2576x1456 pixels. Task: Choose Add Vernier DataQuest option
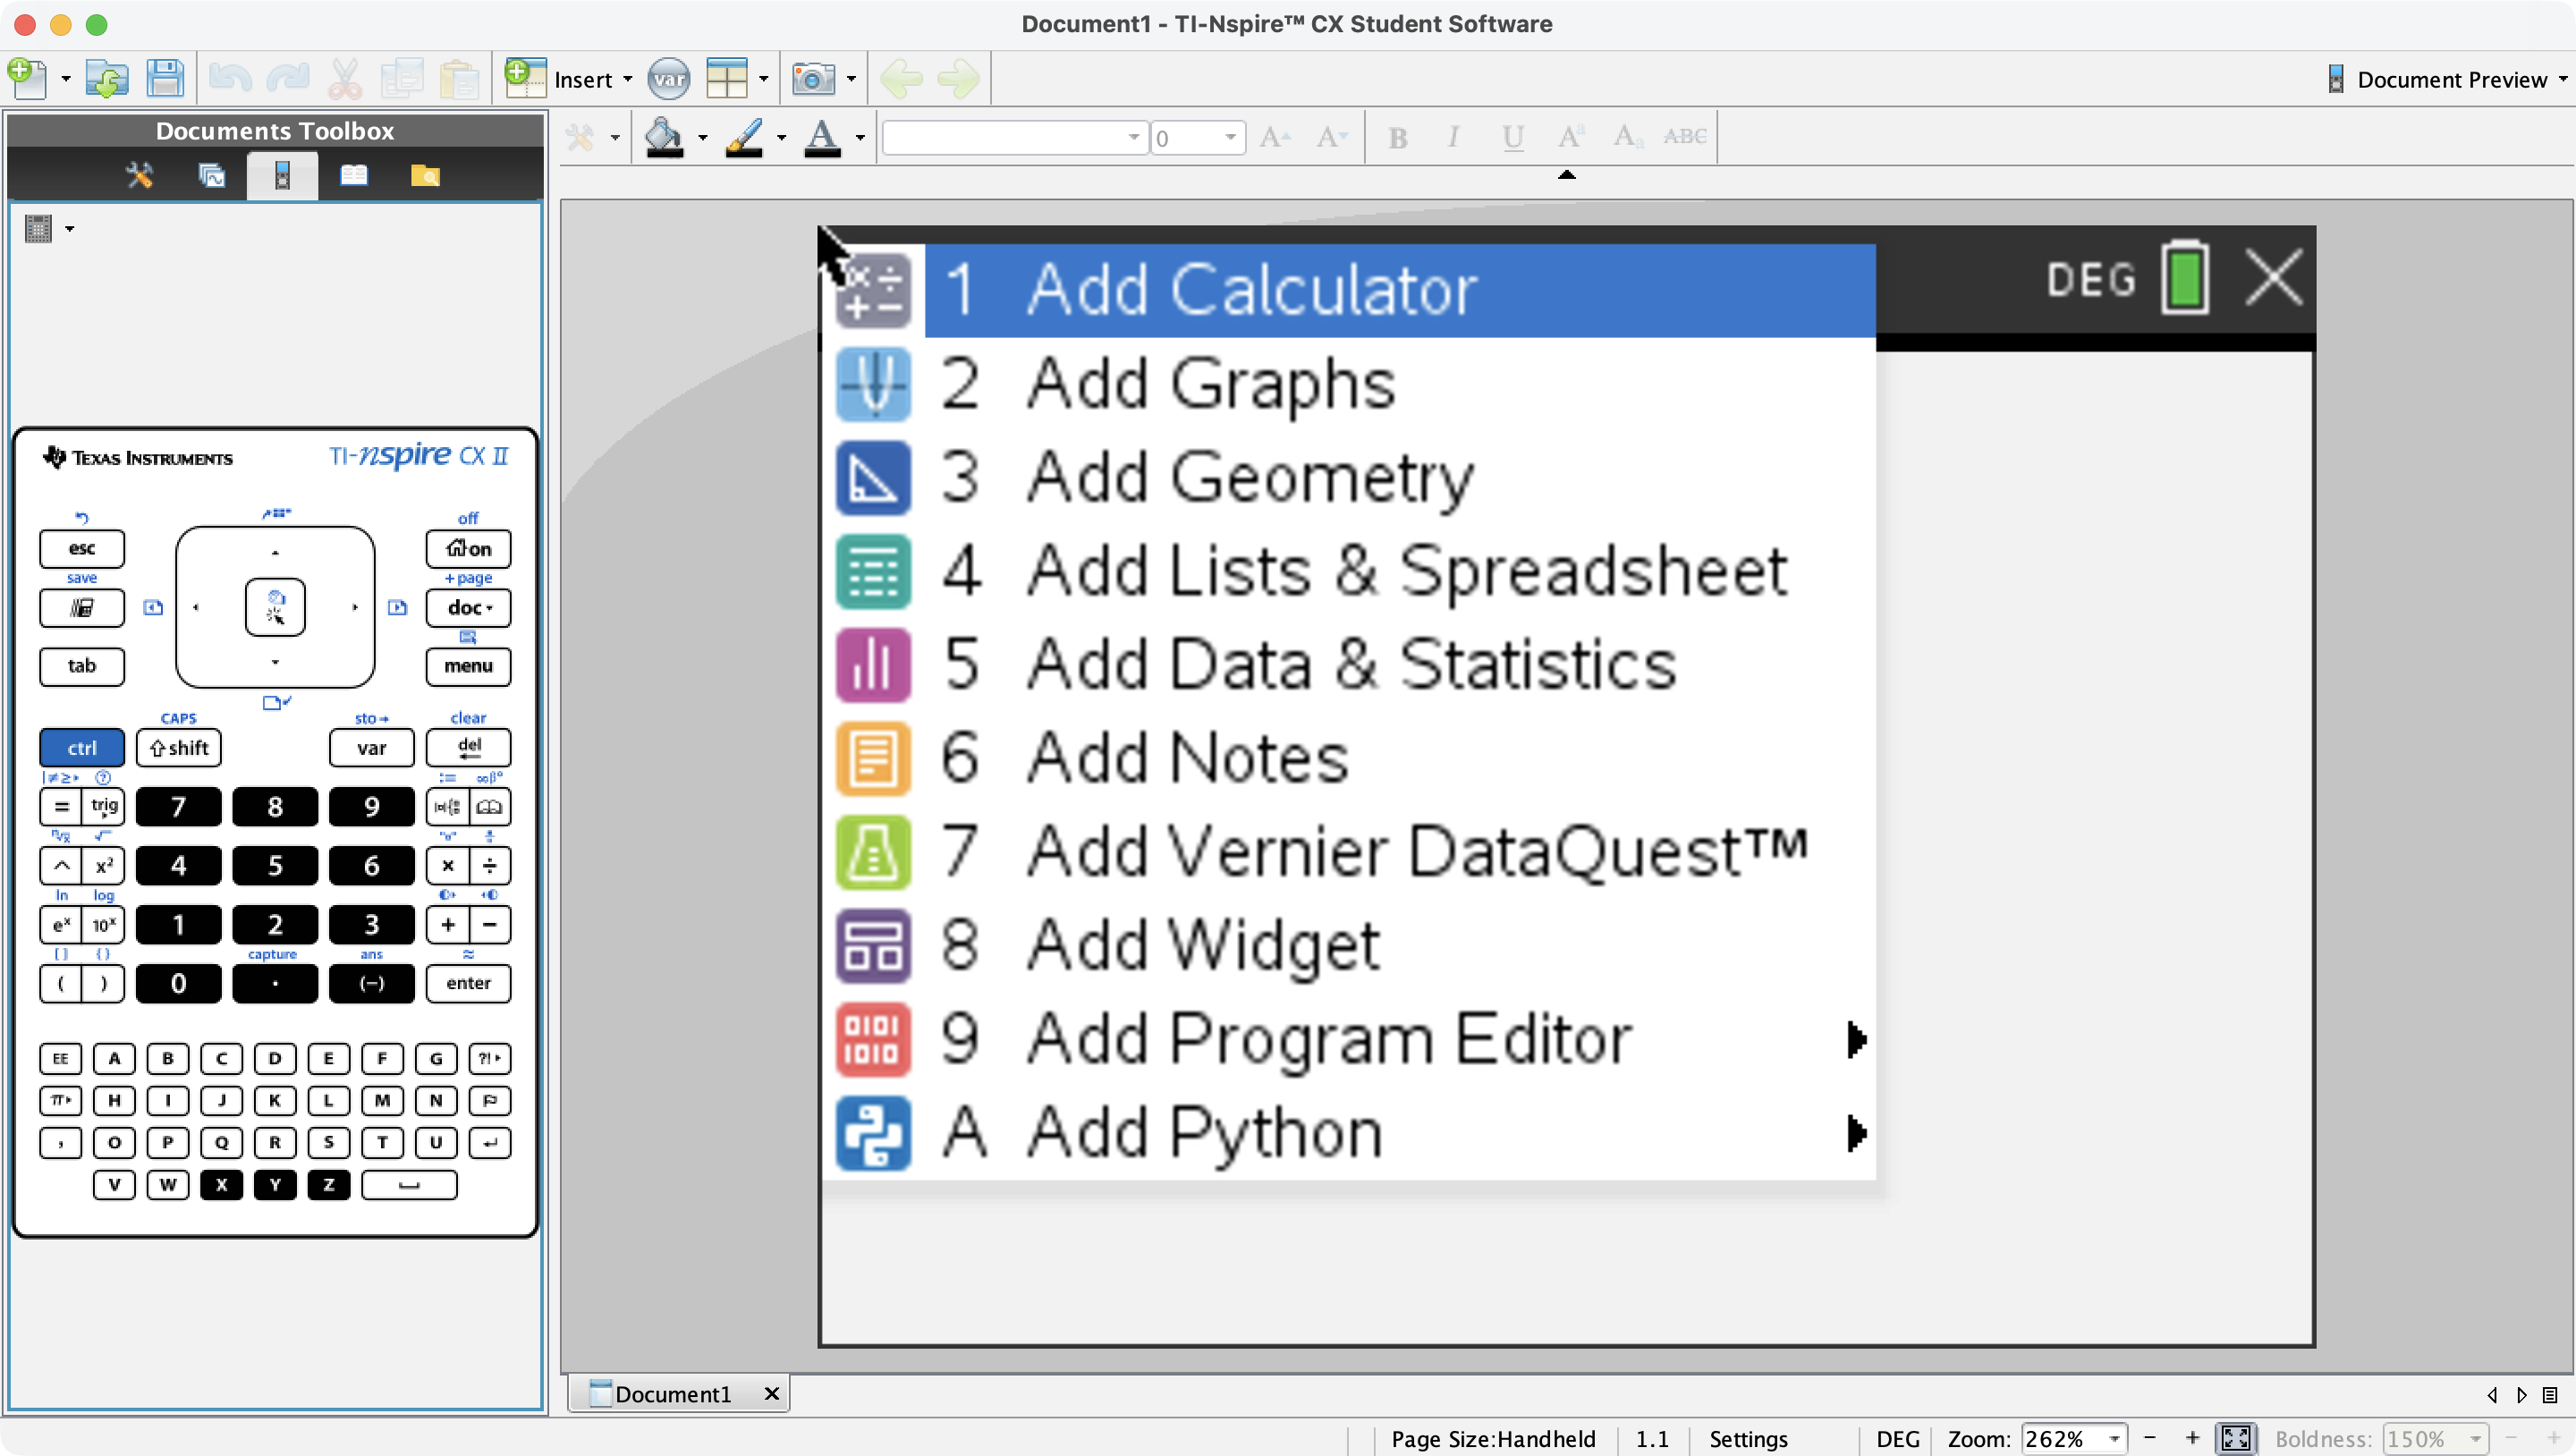[1399, 852]
